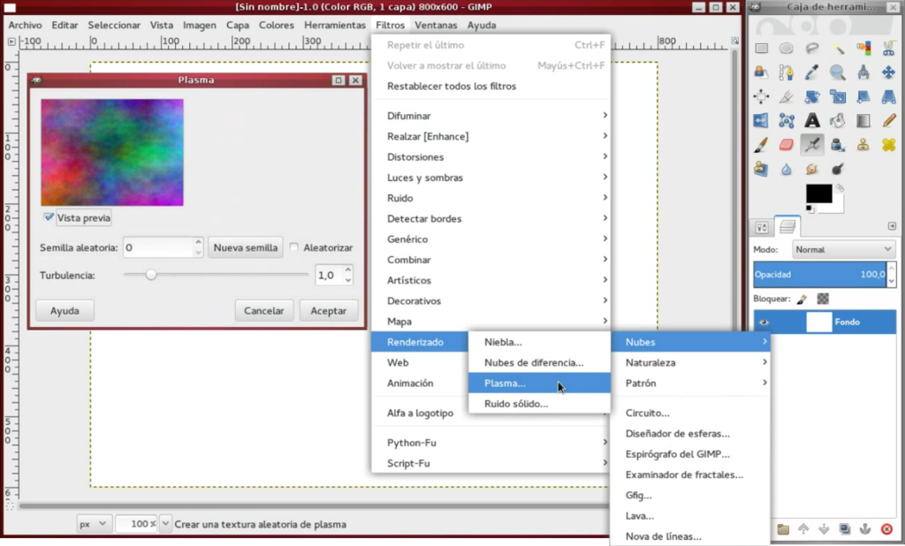Click the Turbulencia slider handle
905x546 pixels.
point(151,275)
